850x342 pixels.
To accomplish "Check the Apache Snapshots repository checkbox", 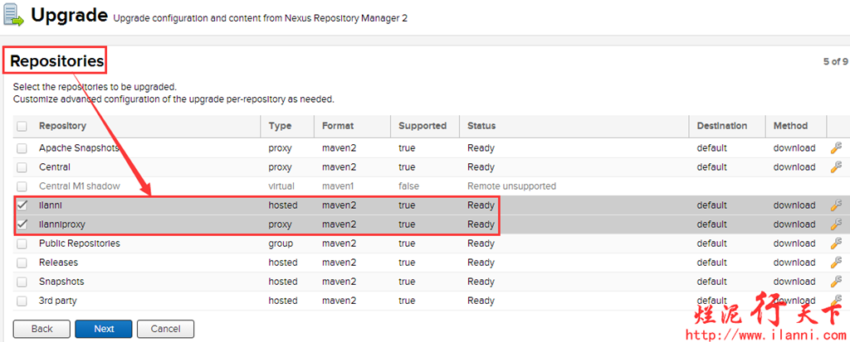I will [x=22, y=148].
